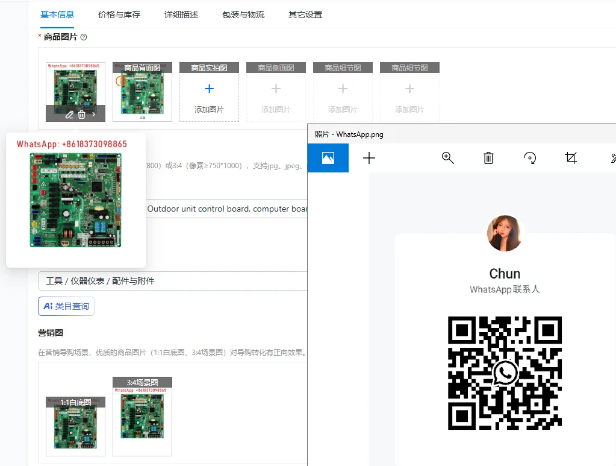Viewport: 616px width, 466px height.
Task: Open the 工具 / 仪器仪表 category selector
Action: (172, 281)
